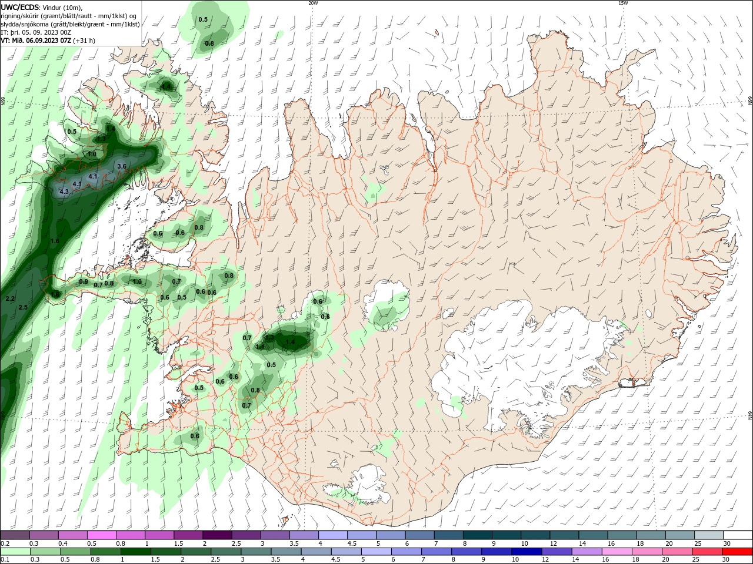Click the 'VT: Mið. 06.09.2023 07Z' valid time
This screenshot has width=753, height=564.
click(x=36, y=41)
